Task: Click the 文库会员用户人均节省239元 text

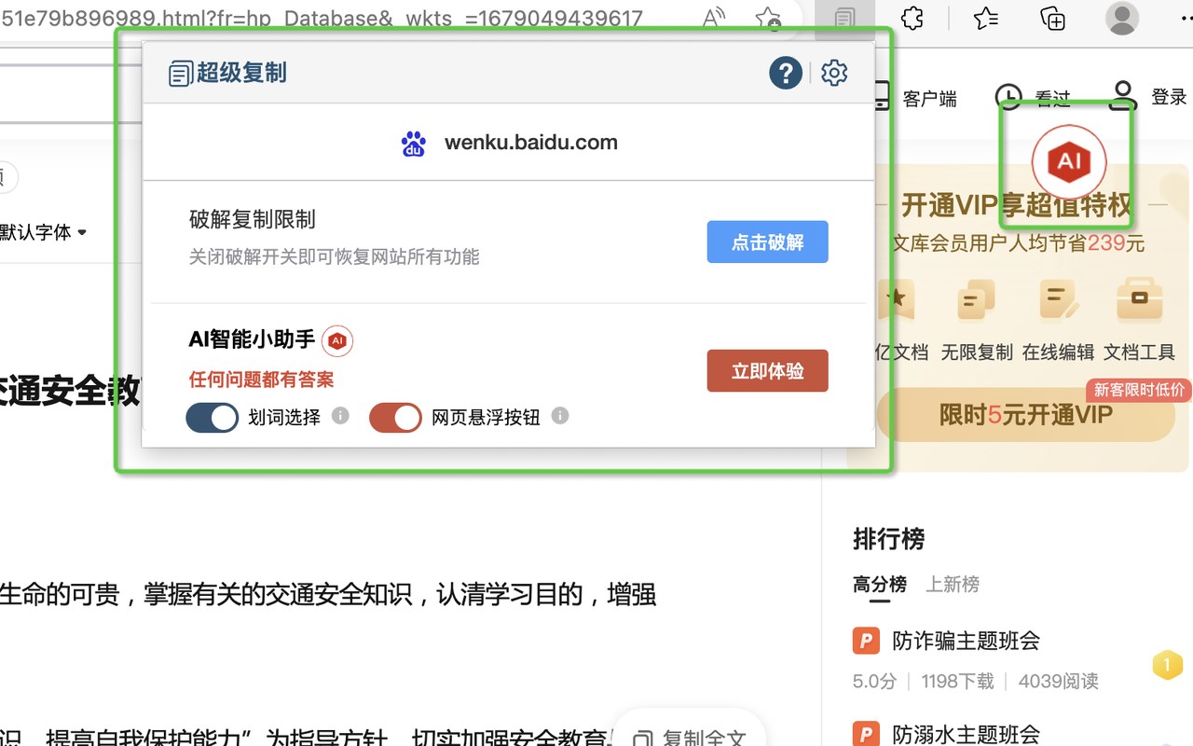Action: click(x=1019, y=243)
